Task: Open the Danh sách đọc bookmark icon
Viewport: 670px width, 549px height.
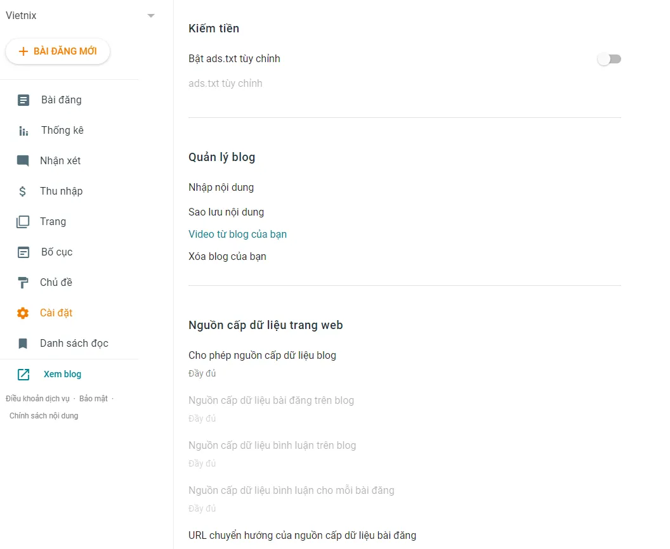Action: [23, 343]
